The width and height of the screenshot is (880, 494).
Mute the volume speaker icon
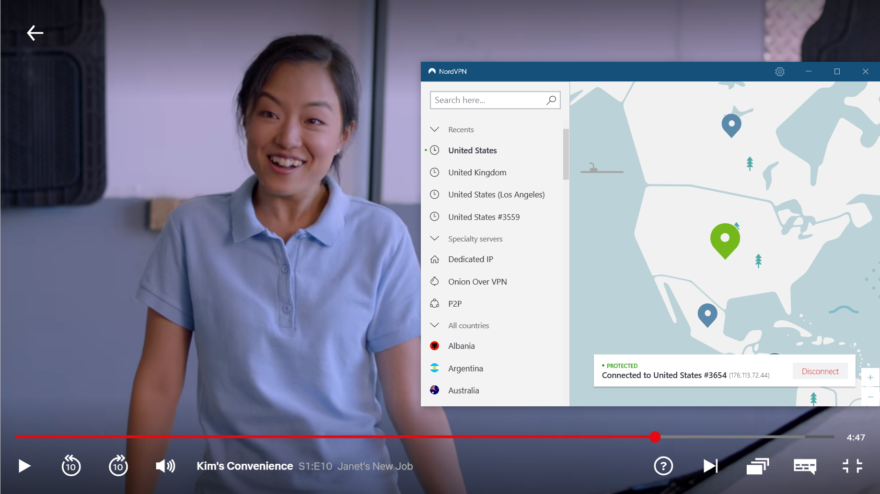point(165,466)
